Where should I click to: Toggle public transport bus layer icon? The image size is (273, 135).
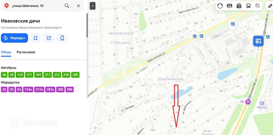(249, 6)
